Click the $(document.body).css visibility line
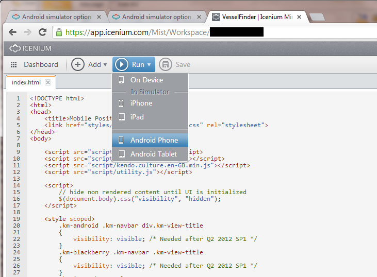Image resolution: width=377 pixels, height=277 pixels. point(140,199)
